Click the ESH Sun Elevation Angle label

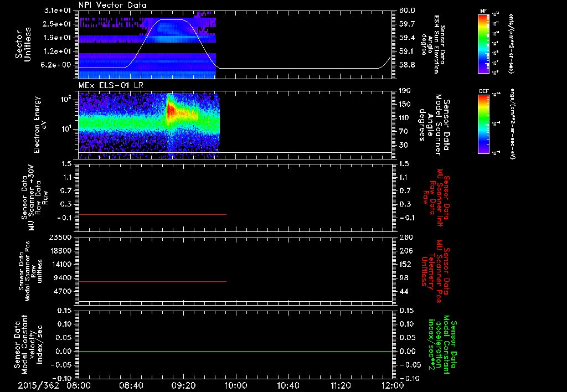pyautogui.click(x=432, y=44)
